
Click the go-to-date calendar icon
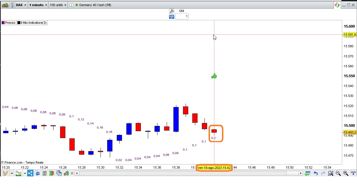pos(308,173)
